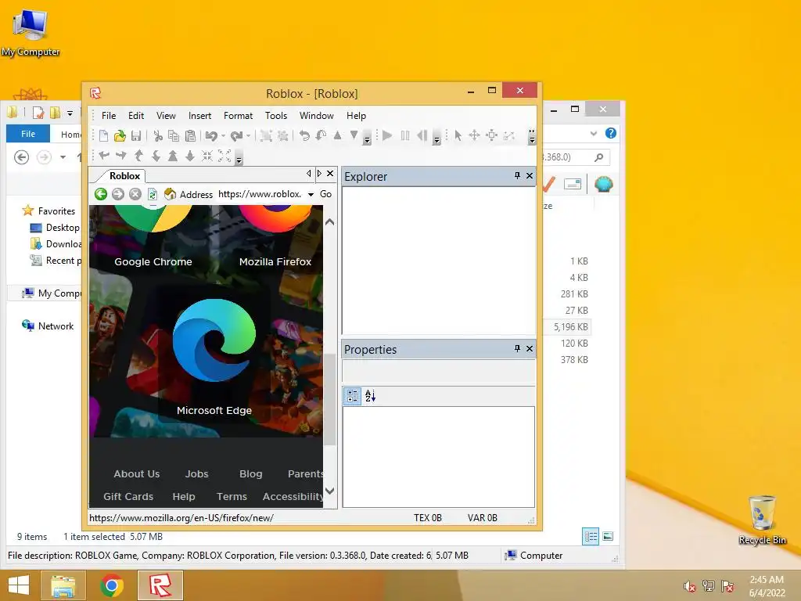Click the Gift Cards footer link
The width and height of the screenshot is (801, 601).
pos(128,496)
